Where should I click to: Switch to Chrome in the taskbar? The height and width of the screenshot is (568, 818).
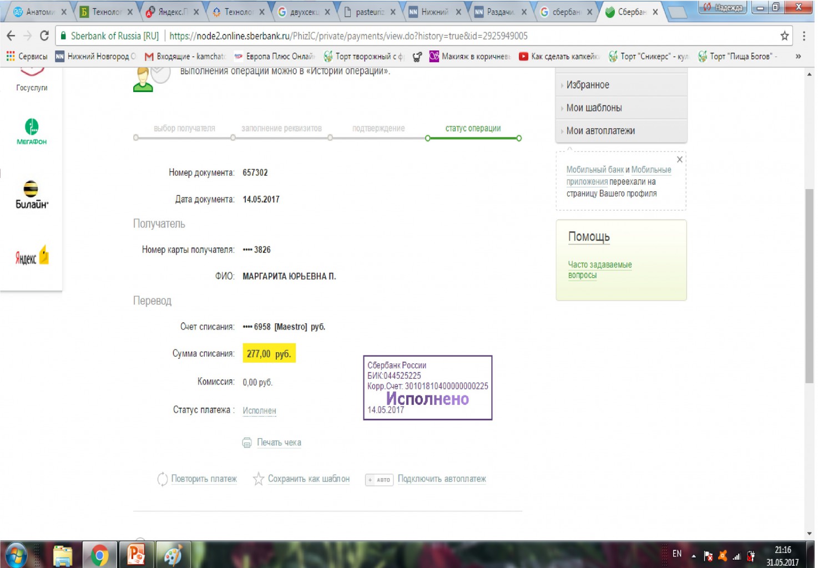coord(100,555)
